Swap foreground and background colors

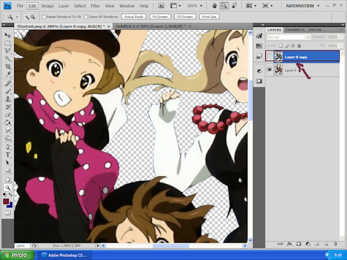click(10, 195)
